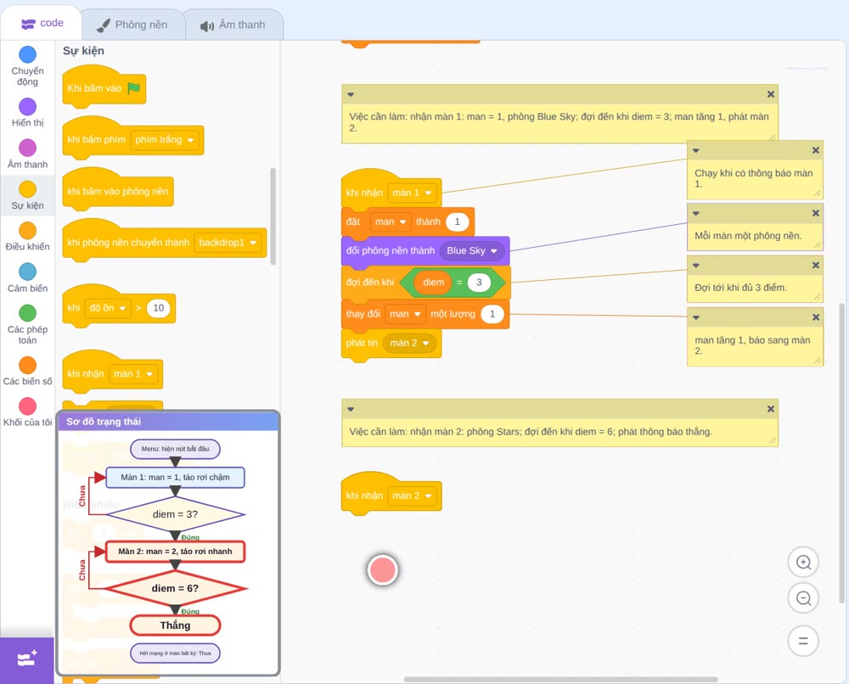Image resolution: width=849 pixels, height=684 pixels.
Task: Reset workspace zoom with the equals button
Action: [x=803, y=641]
